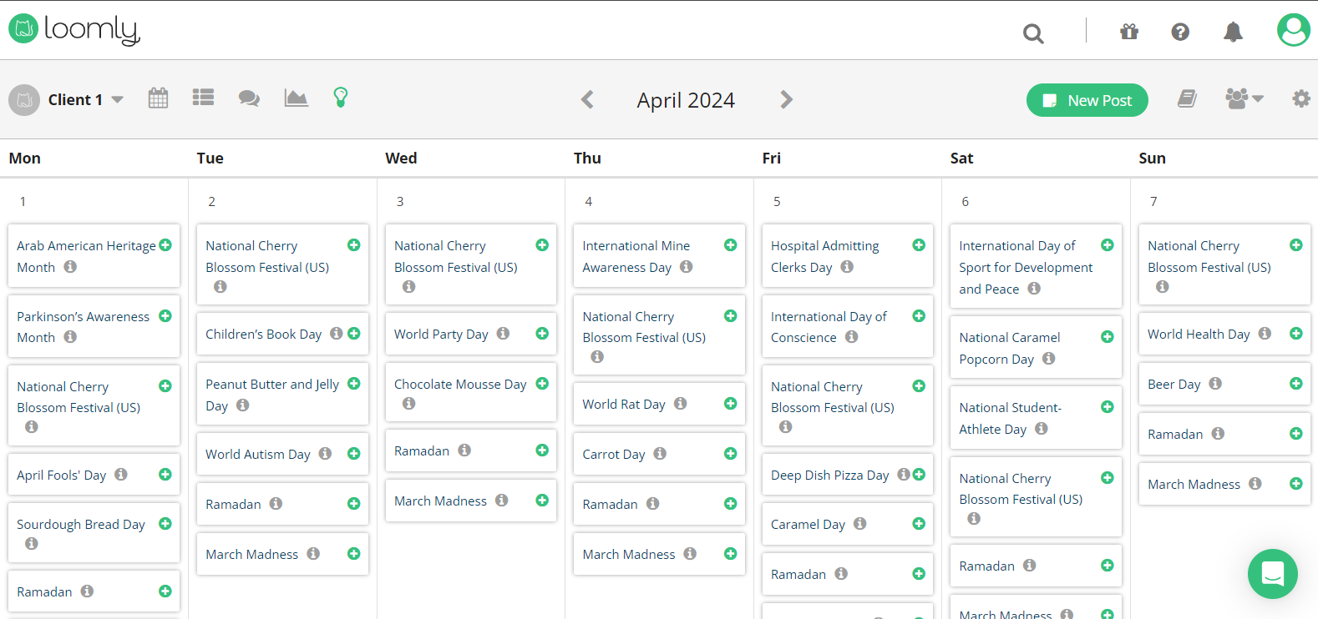Add post for Beer Day

[1296, 384]
